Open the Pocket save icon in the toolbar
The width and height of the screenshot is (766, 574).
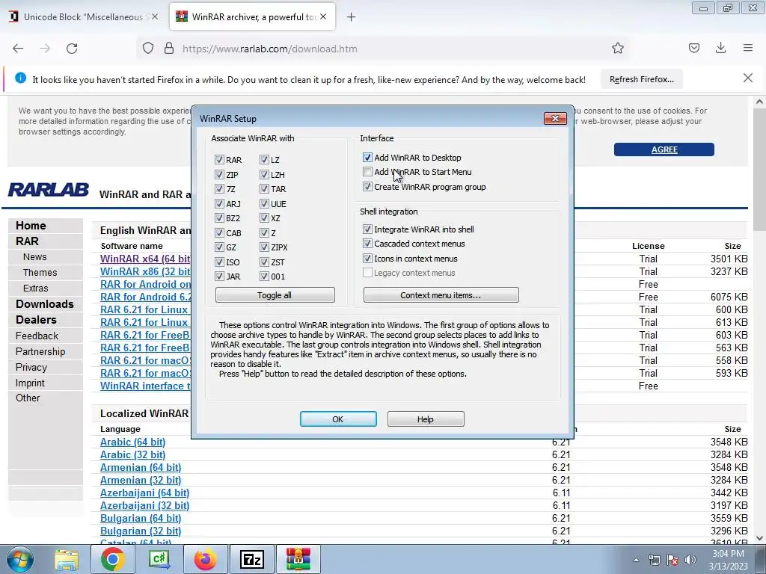click(x=693, y=48)
